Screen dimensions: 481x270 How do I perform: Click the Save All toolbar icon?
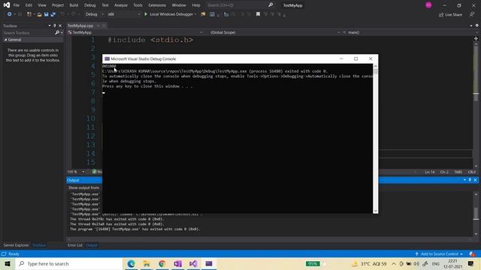click(x=53, y=14)
